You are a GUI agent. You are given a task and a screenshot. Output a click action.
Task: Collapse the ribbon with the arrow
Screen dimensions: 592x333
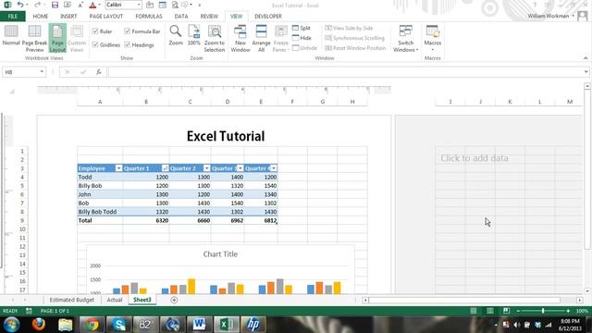coord(586,58)
